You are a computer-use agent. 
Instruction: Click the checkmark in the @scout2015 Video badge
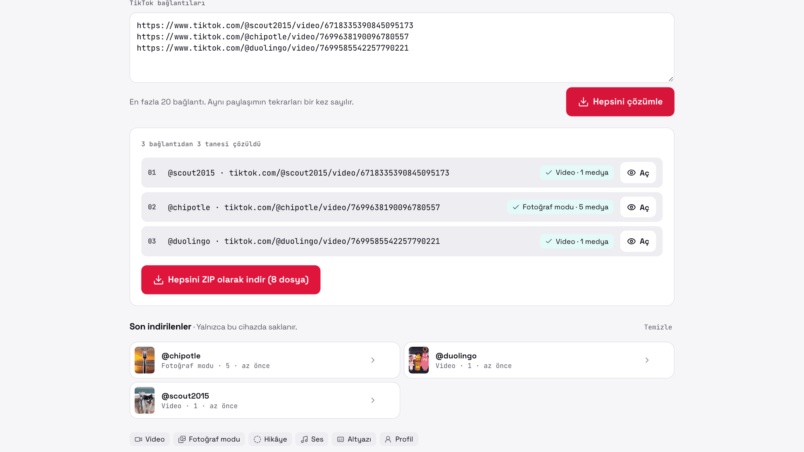[x=549, y=173]
